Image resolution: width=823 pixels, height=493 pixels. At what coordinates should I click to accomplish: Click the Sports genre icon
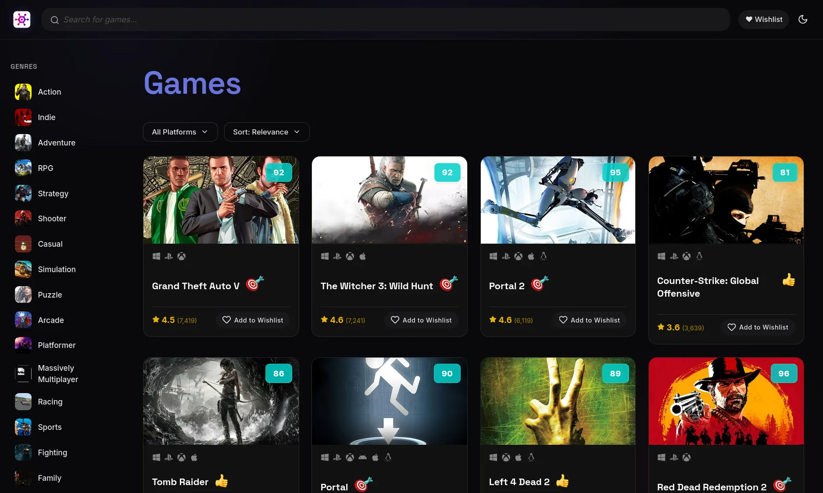click(x=23, y=427)
